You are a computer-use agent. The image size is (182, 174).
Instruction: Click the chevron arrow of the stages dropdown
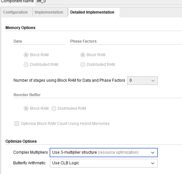[153, 81]
